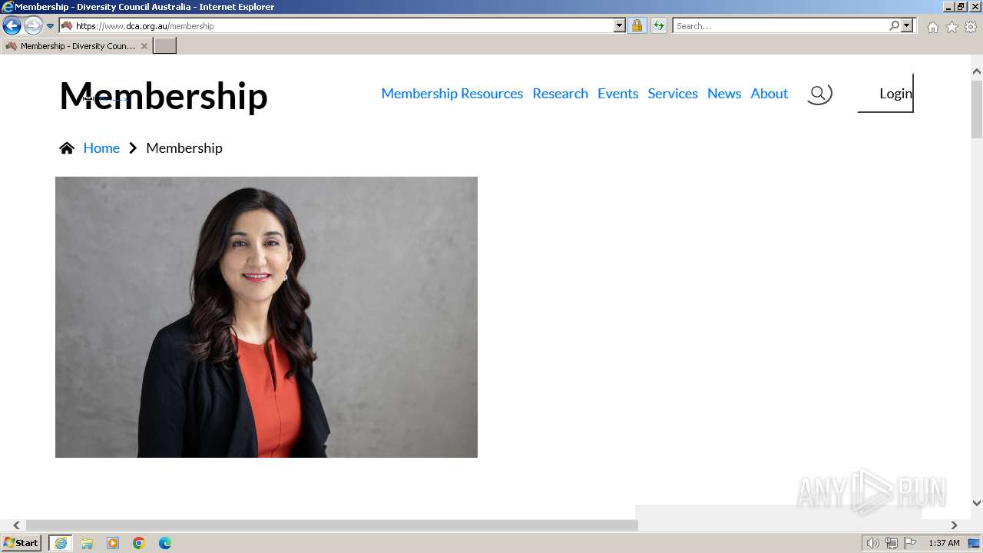Screen dimensions: 983x553
Task: Open the Tools gear icon
Action: point(971,27)
